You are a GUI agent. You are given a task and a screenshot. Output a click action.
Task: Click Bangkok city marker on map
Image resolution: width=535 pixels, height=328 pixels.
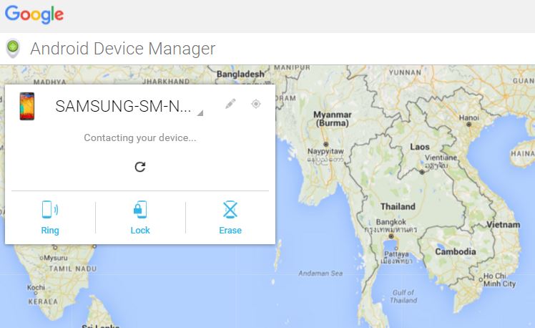391,236
